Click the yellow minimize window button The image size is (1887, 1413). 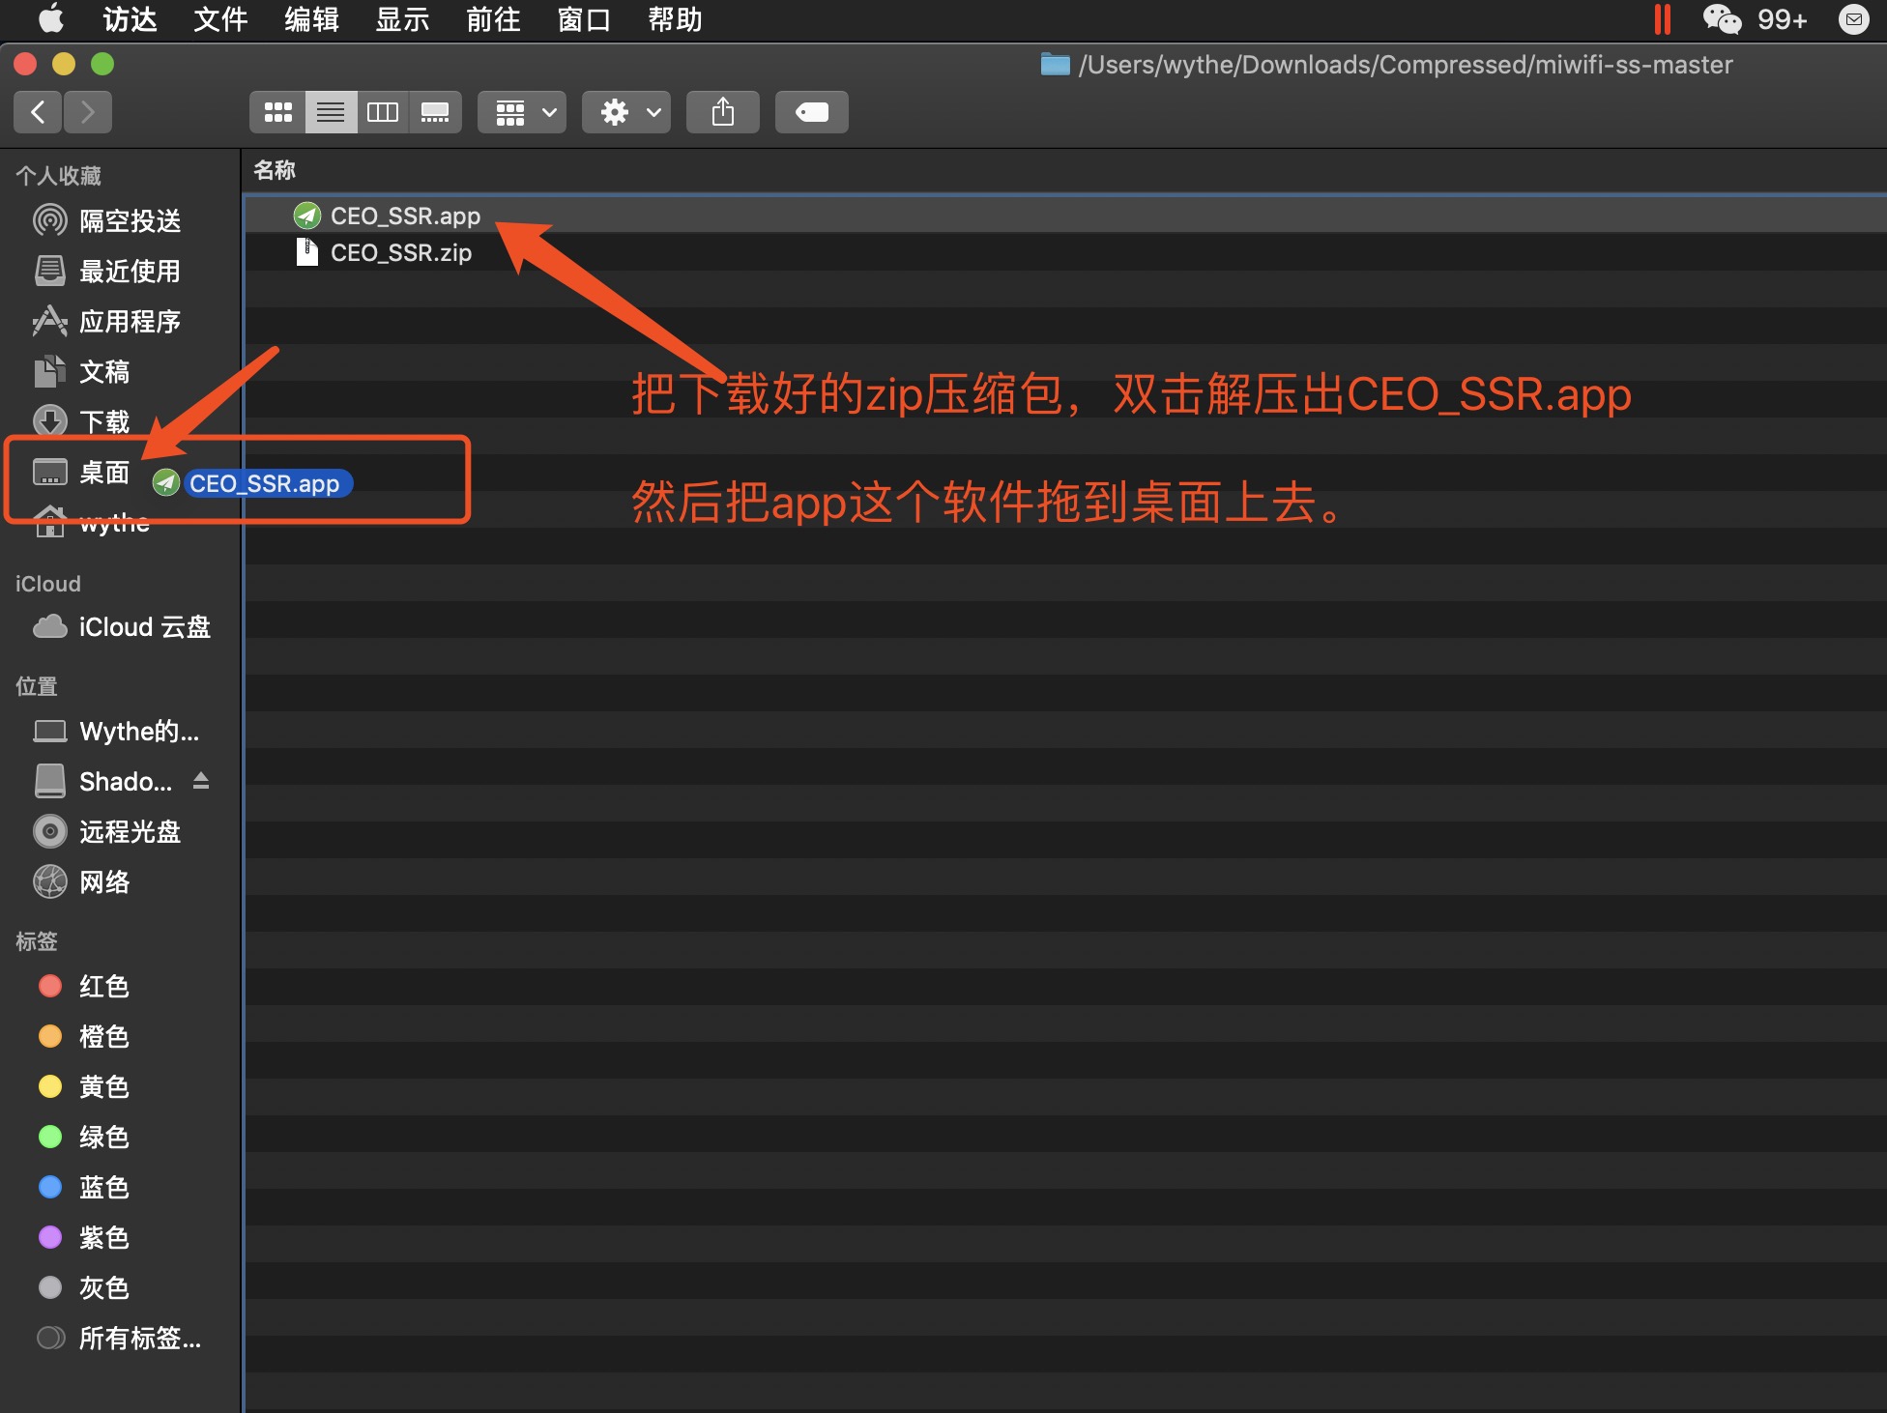[64, 64]
